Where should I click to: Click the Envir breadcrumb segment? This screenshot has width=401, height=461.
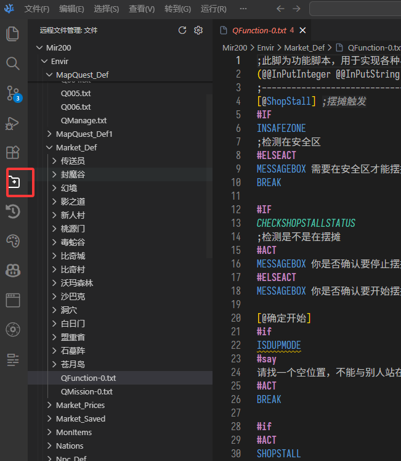[x=265, y=47]
